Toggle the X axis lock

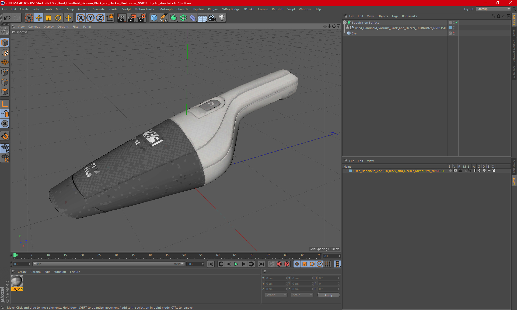pyautogui.click(x=81, y=18)
